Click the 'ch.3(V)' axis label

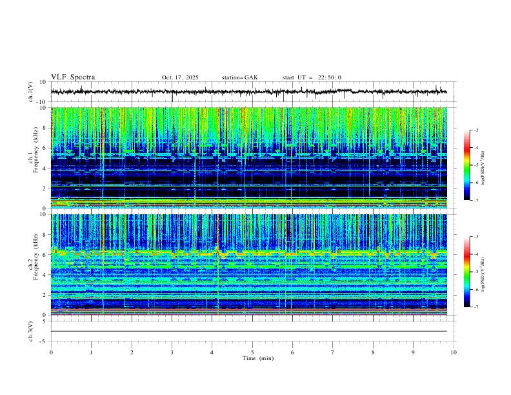(x=30, y=331)
